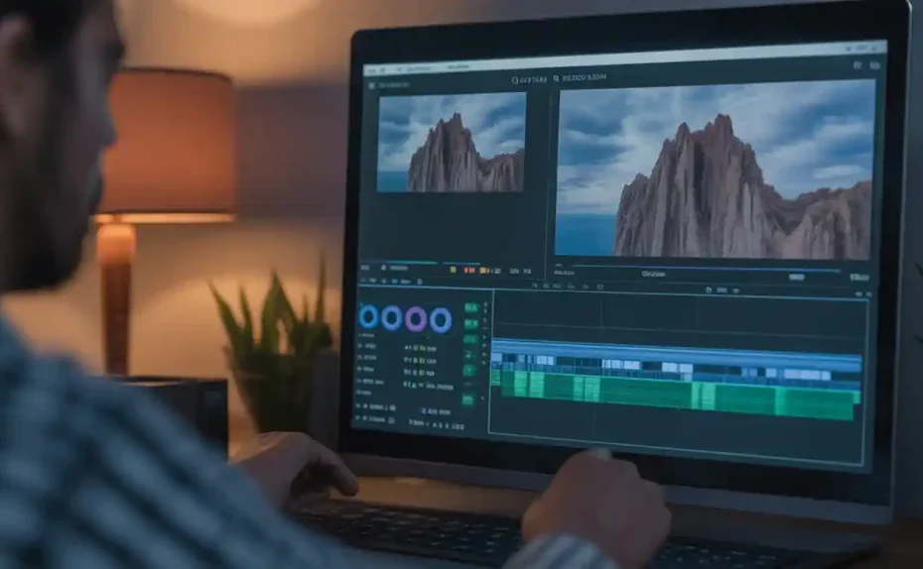The height and width of the screenshot is (569, 923).
Task: Click the yellow marker below the source monitor
Action: click(453, 270)
